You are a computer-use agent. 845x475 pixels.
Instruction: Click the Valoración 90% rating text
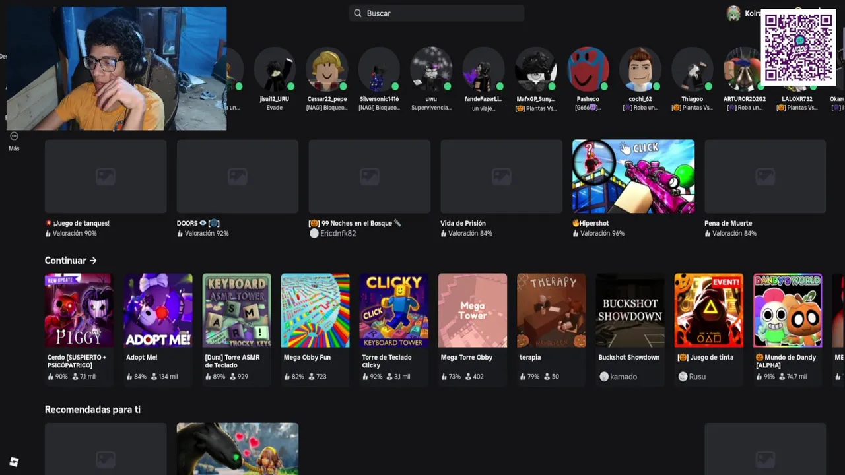click(75, 234)
